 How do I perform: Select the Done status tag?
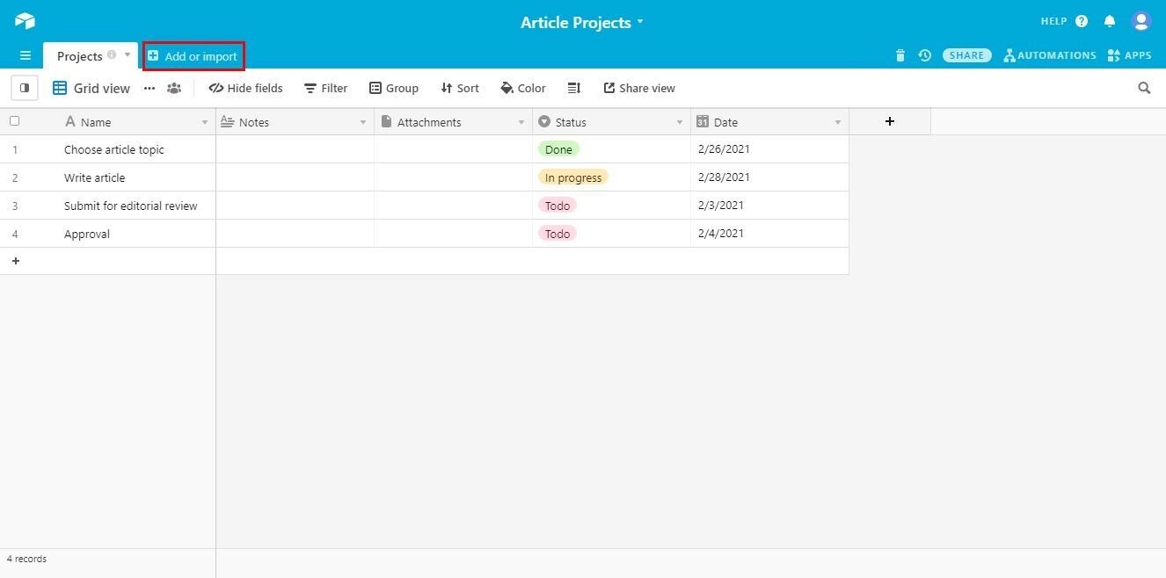(x=558, y=149)
